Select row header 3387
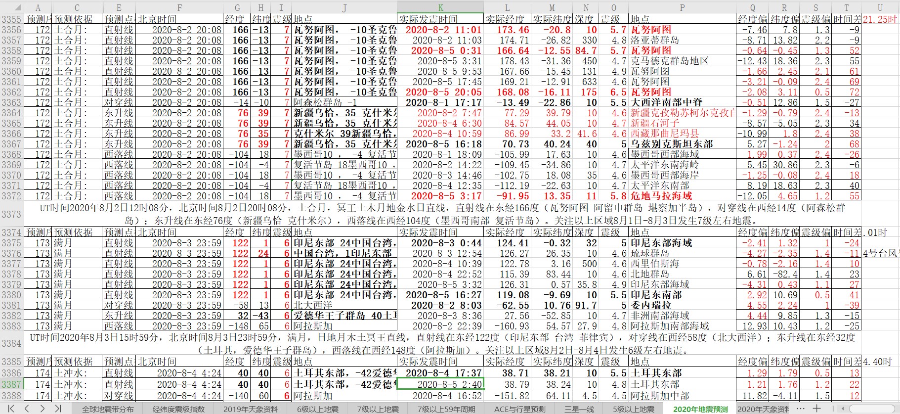The width and height of the screenshot is (900, 414). (x=11, y=384)
